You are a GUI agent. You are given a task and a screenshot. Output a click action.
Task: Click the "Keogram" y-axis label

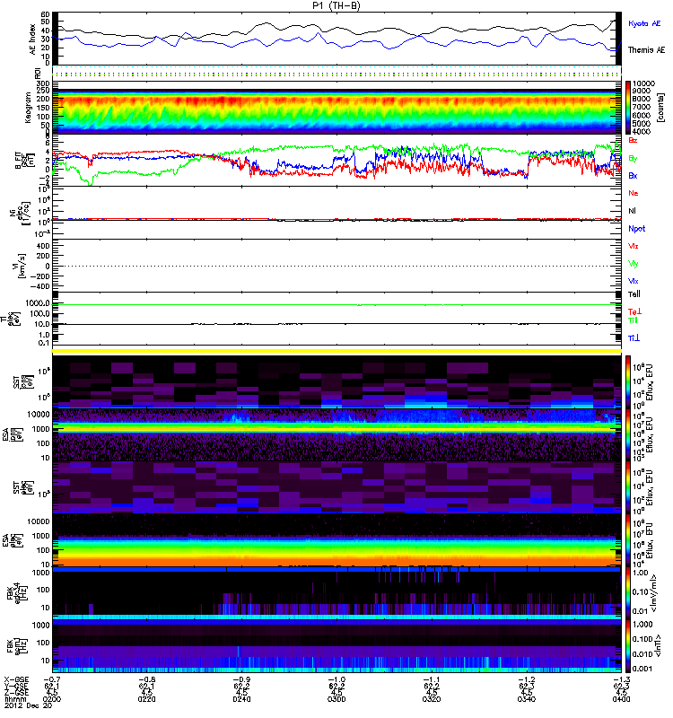tap(28, 107)
